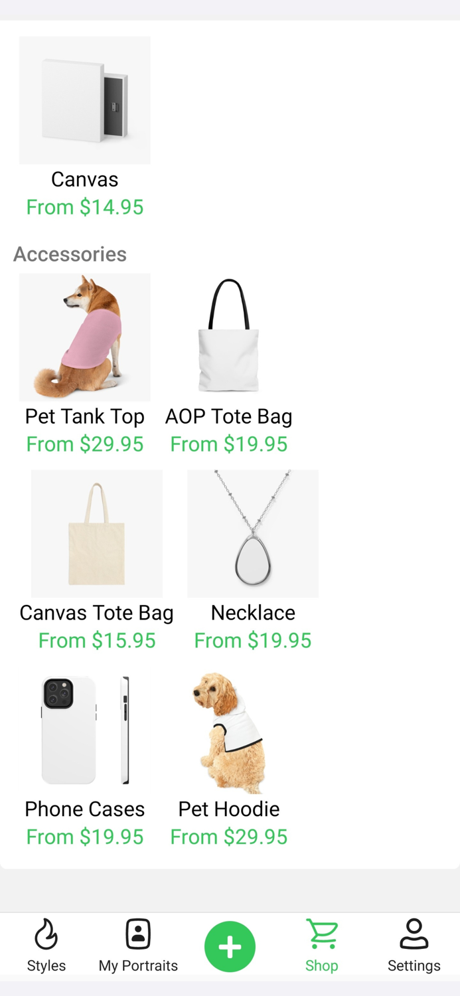View the AOP Tote Bag image
This screenshot has width=460, height=996.
[x=229, y=337]
